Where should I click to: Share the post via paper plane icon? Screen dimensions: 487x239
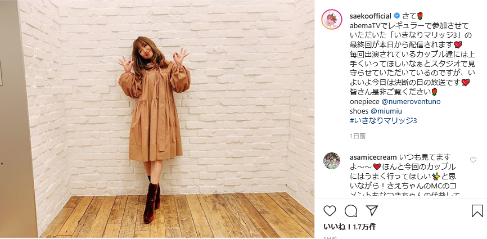tap(372, 210)
